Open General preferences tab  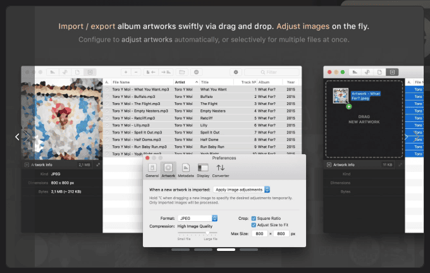tap(152, 170)
